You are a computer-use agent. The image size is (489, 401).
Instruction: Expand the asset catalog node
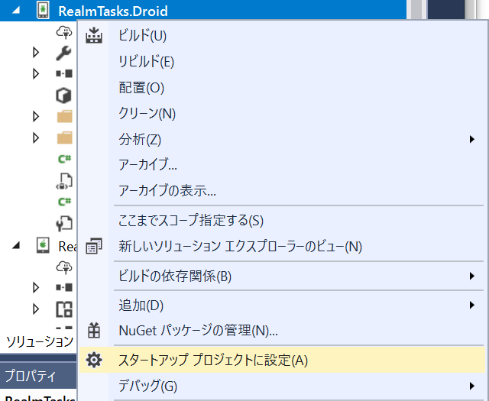click(36, 309)
